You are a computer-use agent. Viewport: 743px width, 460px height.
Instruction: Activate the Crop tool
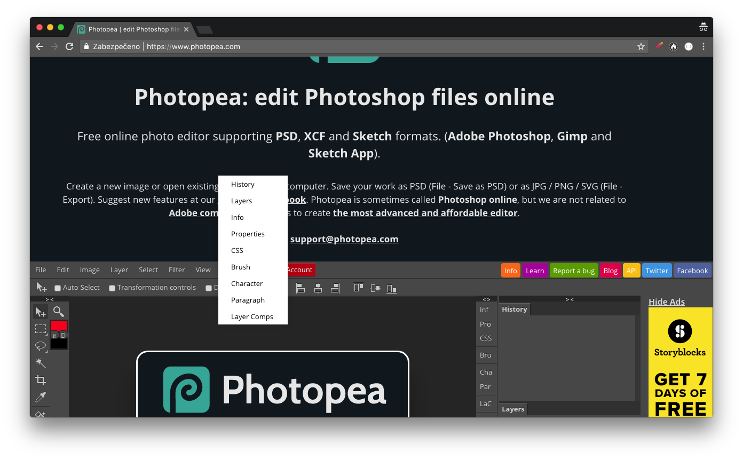[40, 380]
